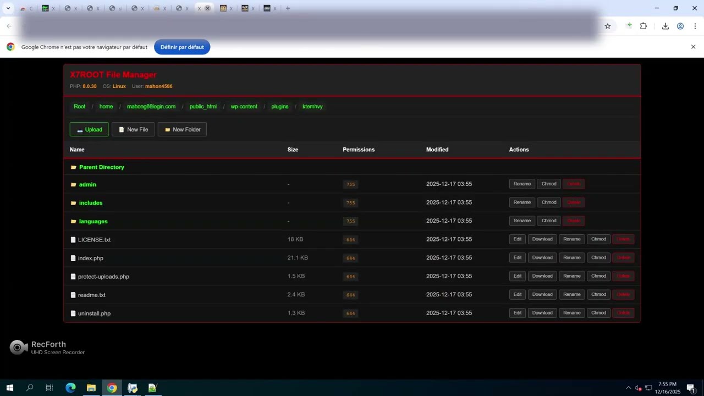Chmod LICENSE.txt
Image resolution: width=704 pixels, height=396 pixels.
click(598, 239)
